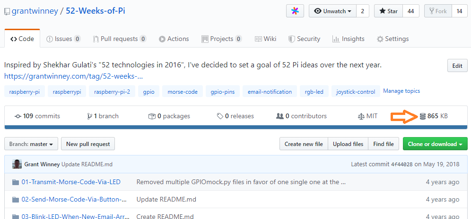Click the 0 releases tag icon
Viewport: 471px width, 219px height.
(x=220, y=116)
